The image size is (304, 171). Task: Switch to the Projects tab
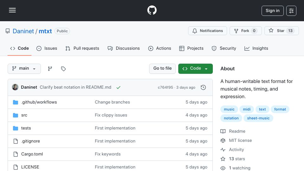point(191,48)
